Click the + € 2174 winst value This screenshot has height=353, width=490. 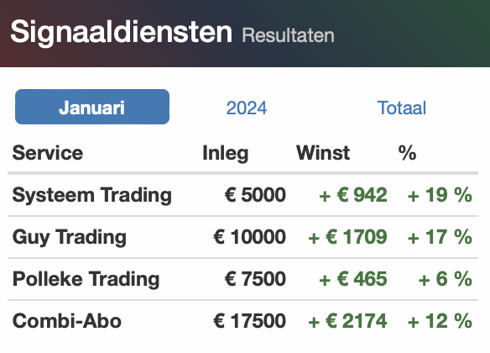tap(347, 321)
